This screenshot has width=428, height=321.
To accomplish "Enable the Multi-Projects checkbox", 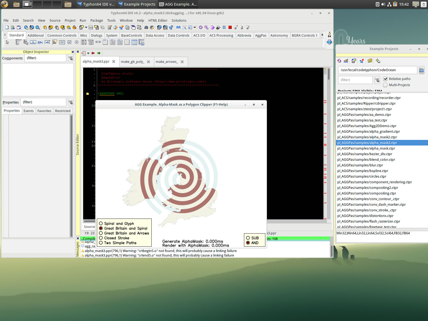I will coord(385,85).
